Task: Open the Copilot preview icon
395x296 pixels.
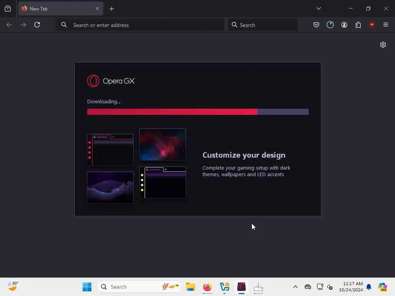Action: pyautogui.click(x=382, y=287)
